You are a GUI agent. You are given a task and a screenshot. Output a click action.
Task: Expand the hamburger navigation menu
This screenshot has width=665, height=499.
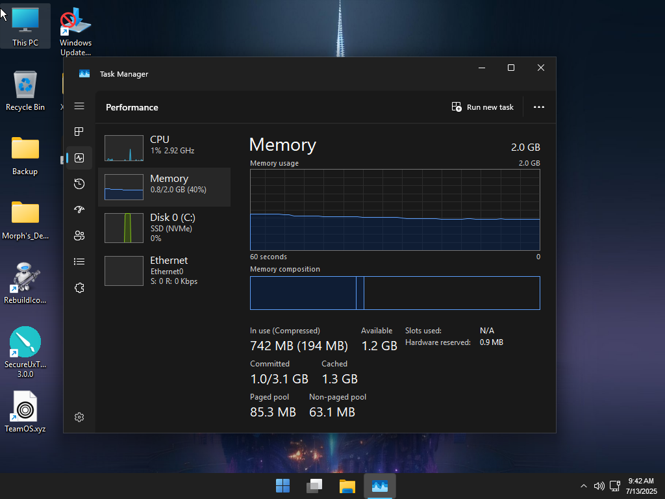[79, 106]
